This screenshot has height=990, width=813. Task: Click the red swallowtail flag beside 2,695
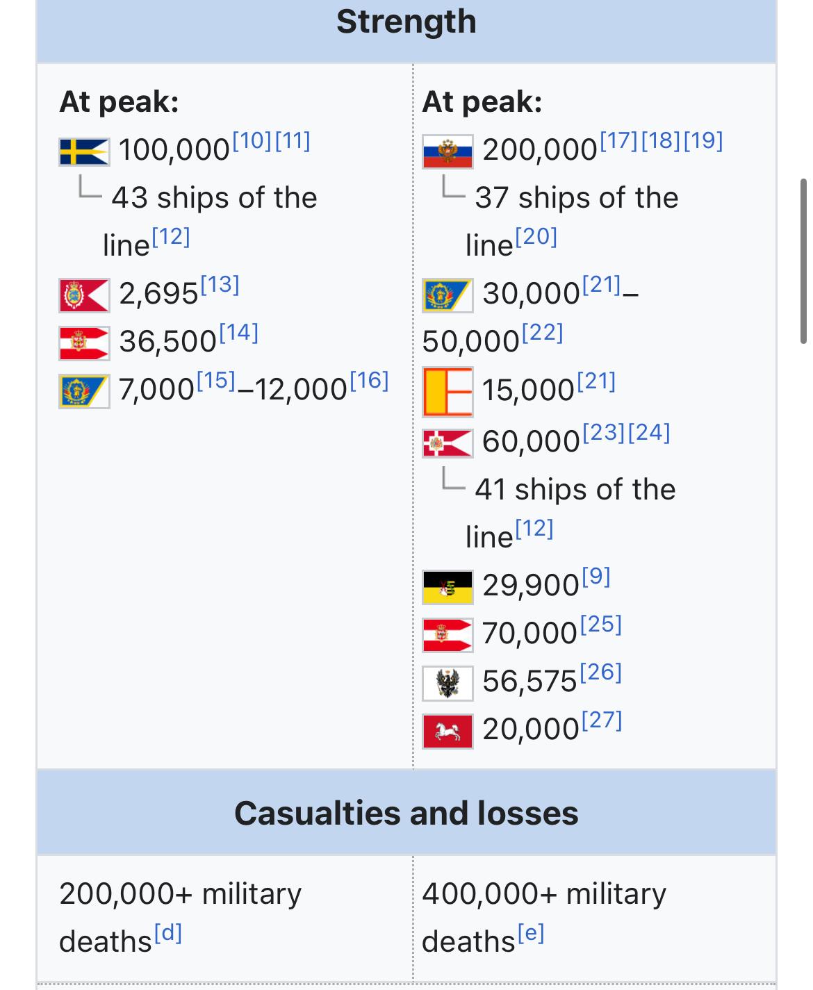click(x=84, y=295)
